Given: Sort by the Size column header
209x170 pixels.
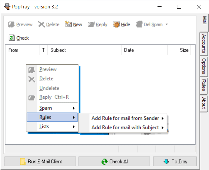Looking at the screenshot, I should click(179, 50).
